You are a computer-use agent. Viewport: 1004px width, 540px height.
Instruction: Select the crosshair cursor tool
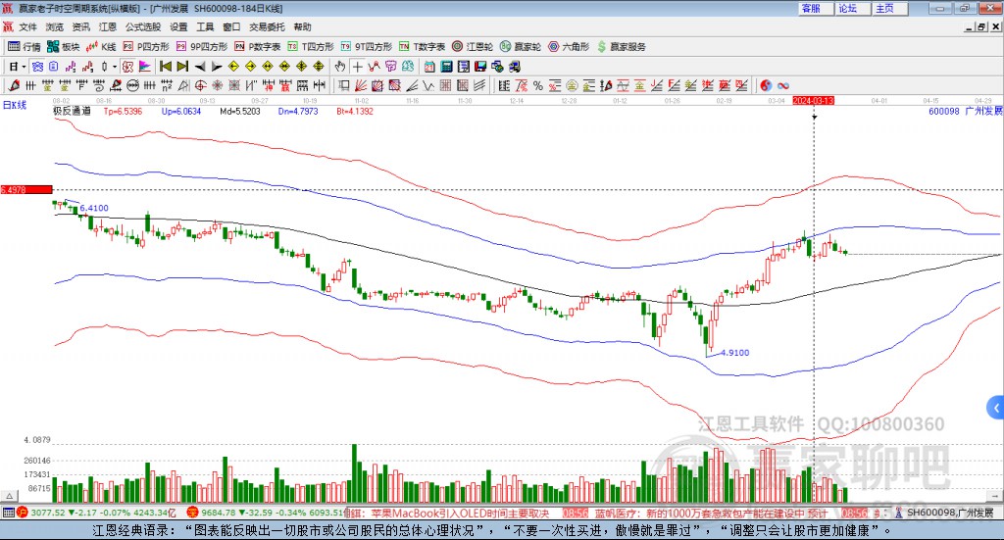coord(357,67)
